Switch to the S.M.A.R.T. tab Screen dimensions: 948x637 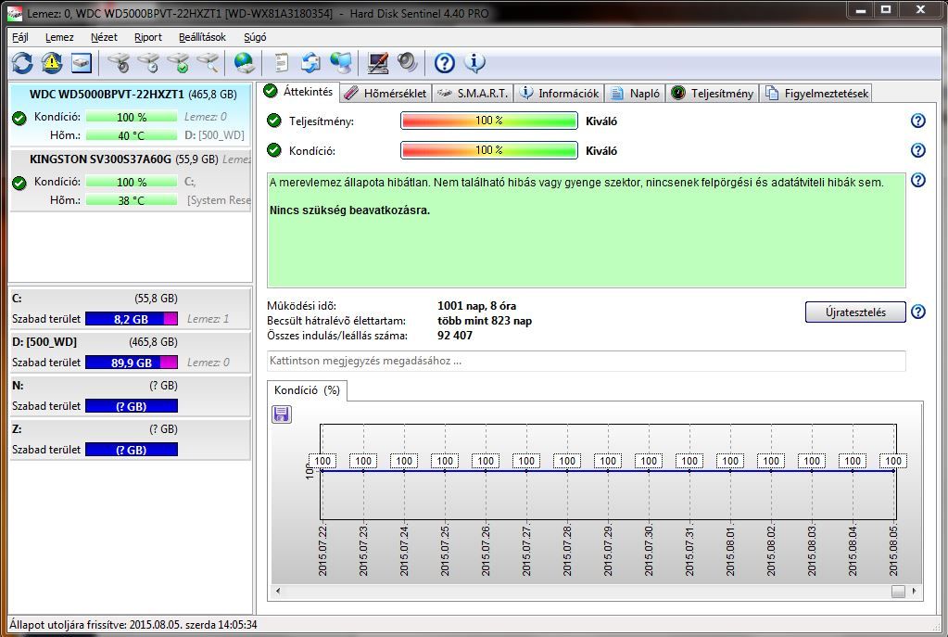(473, 93)
